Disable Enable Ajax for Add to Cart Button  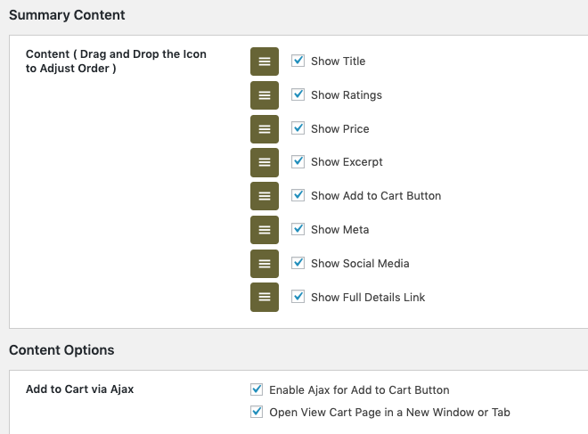click(257, 389)
